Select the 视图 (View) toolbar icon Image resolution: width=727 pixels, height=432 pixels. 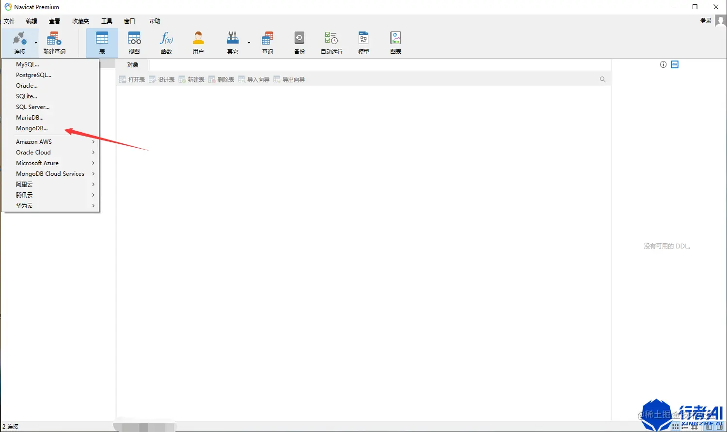click(134, 38)
